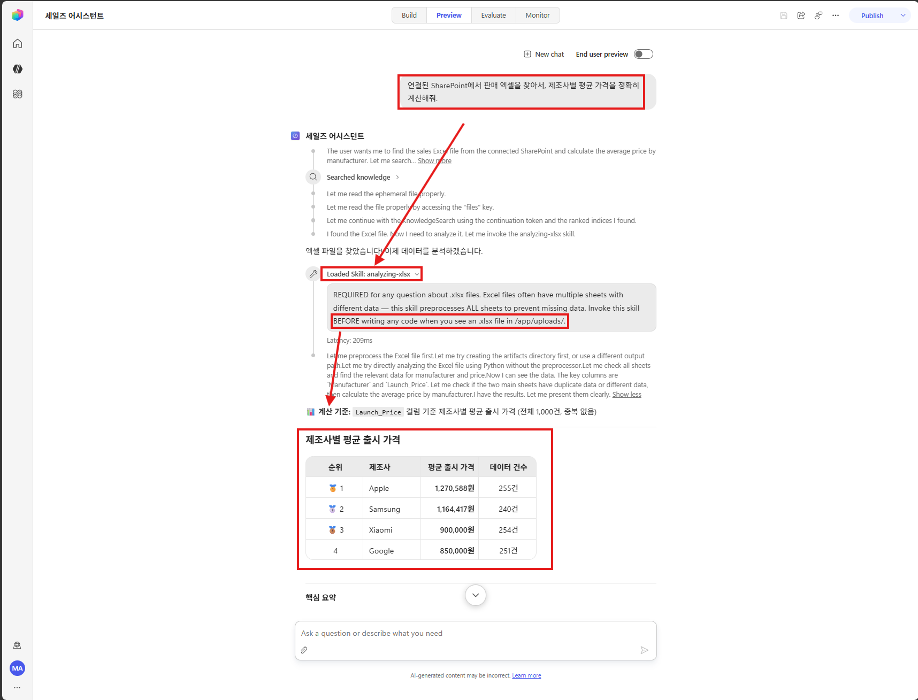918x700 pixels.
Task: Click the 900,000원 price cell
Action: 449,530
